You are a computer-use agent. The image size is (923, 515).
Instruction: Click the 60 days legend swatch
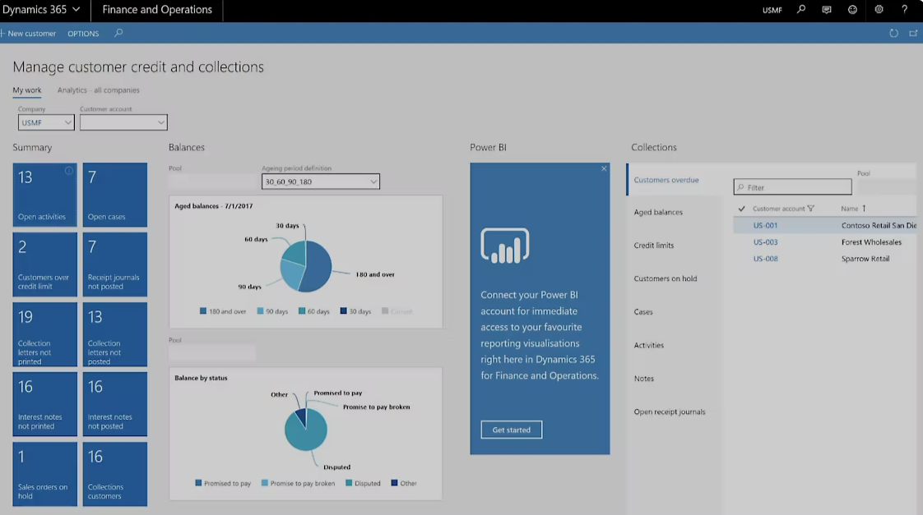pyautogui.click(x=302, y=311)
